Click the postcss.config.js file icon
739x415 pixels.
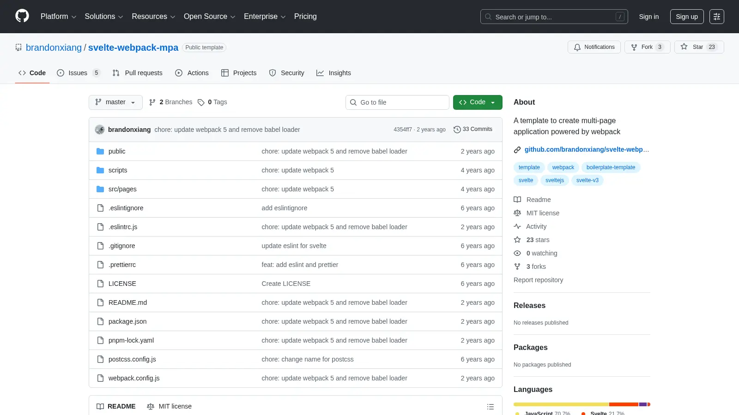point(100,359)
